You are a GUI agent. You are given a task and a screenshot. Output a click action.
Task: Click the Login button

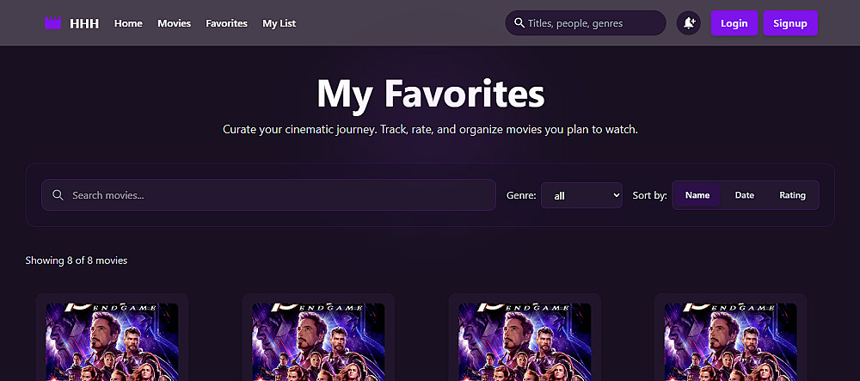[x=734, y=23]
